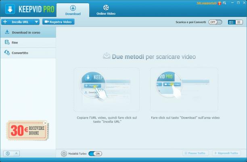
Task: Click the Pausa Tutto button
Action: click(x=195, y=153)
